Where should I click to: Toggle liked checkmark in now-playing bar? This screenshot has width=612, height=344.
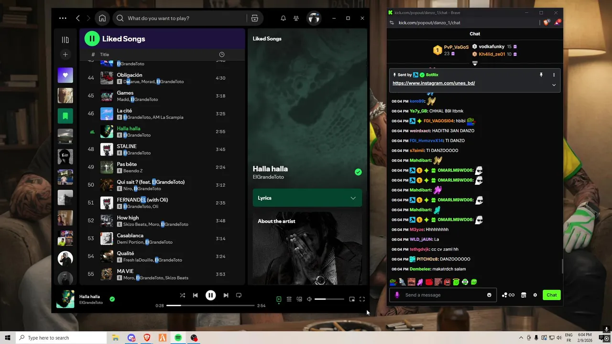(x=112, y=299)
